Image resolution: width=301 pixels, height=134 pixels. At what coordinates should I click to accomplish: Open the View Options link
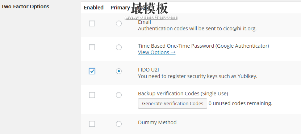(x=156, y=52)
